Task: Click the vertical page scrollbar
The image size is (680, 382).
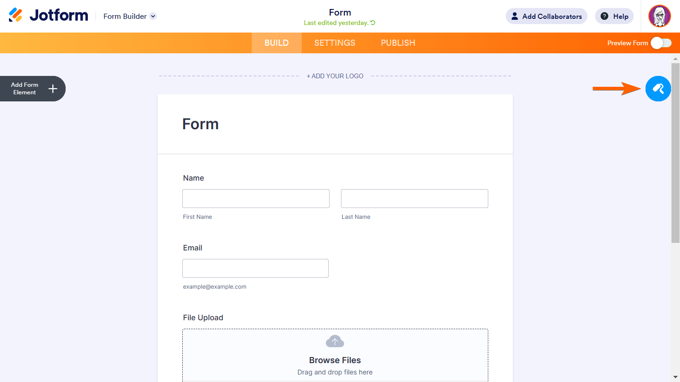Action: click(x=675, y=151)
